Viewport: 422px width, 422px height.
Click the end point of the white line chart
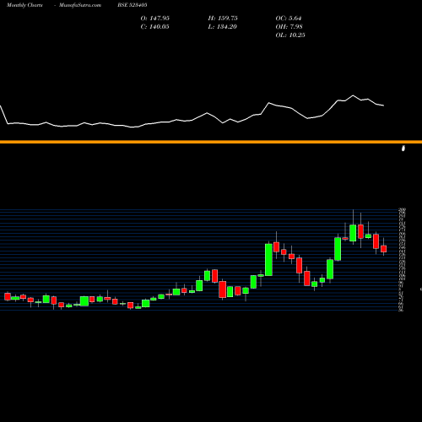click(383, 105)
